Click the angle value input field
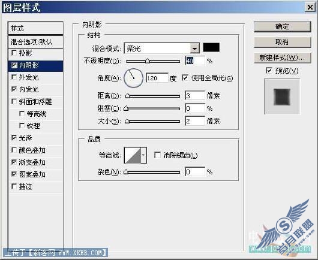318x260 pixels. [x=157, y=78]
